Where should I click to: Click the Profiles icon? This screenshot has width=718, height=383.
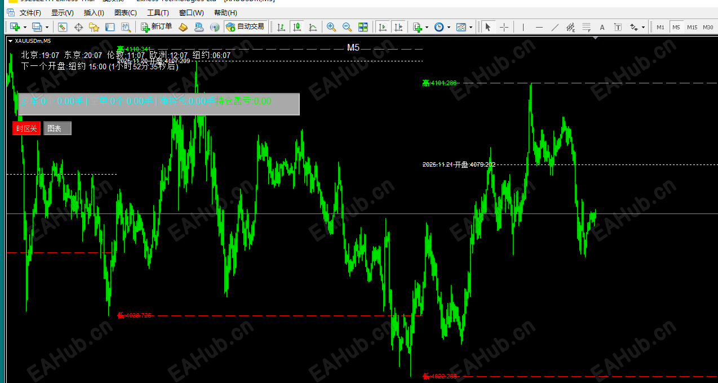point(37,26)
